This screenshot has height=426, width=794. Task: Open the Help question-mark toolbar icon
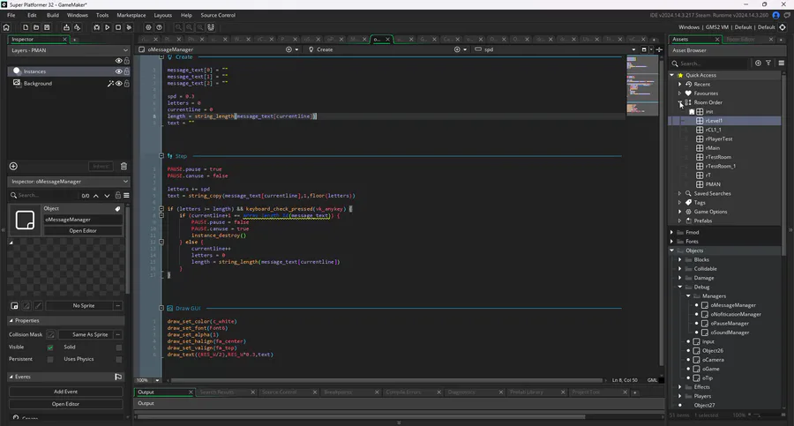point(159,27)
